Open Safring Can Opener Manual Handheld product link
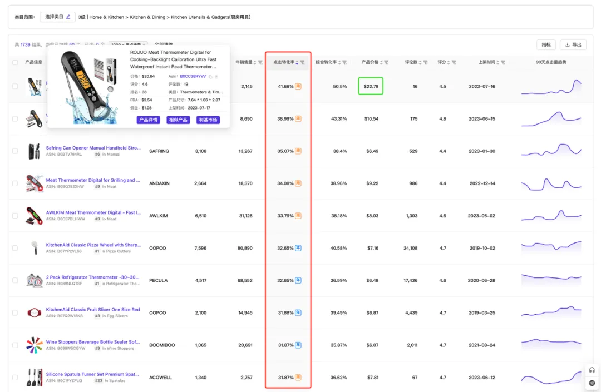The height and width of the screenshot is (392, 601). (x=93, y=148)
